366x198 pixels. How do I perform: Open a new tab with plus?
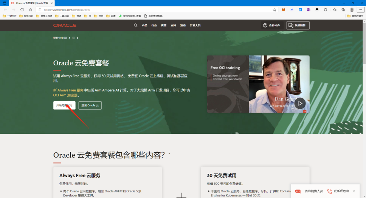point(58,3)
